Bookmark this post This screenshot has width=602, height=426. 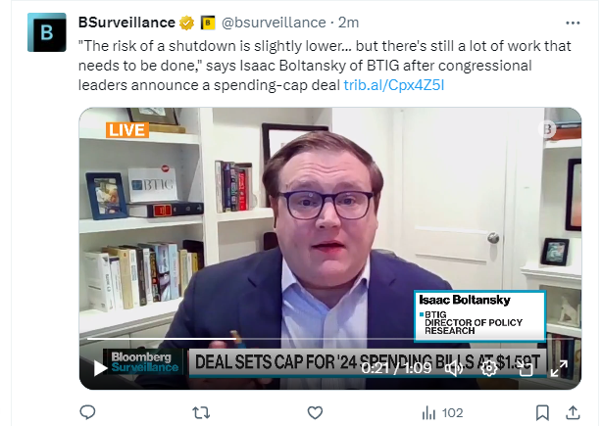point(542,412)
